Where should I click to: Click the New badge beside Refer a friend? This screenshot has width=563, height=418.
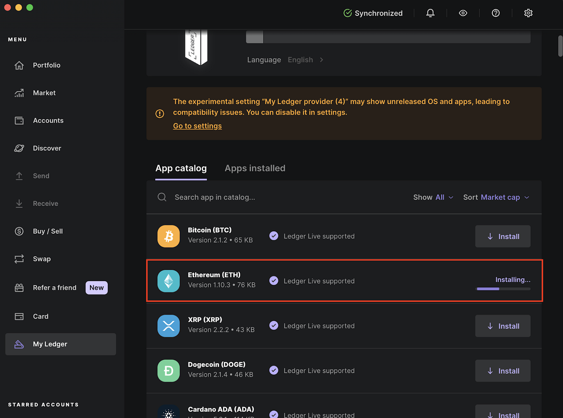(97, 288)
